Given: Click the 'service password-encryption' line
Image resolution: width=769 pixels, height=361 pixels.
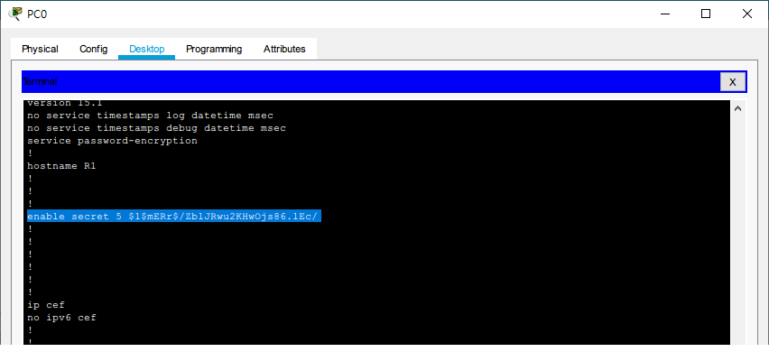Looking at the screenshot, I should 112,141.
